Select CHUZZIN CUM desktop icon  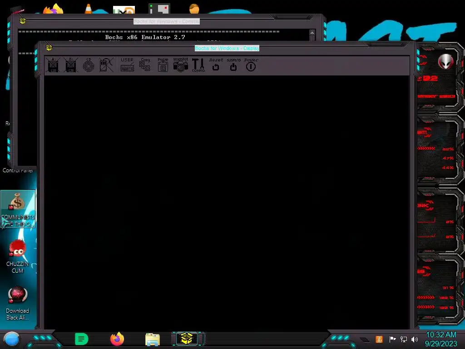(18, 256)
